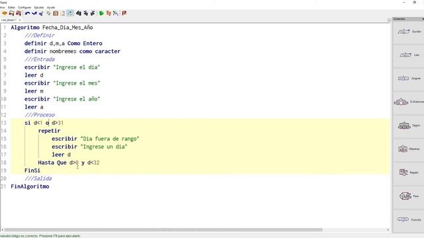Insert a Segun block from the panel
Image resolution: width=424 pixels, height=238 pixels.
[x=409, y=126]
